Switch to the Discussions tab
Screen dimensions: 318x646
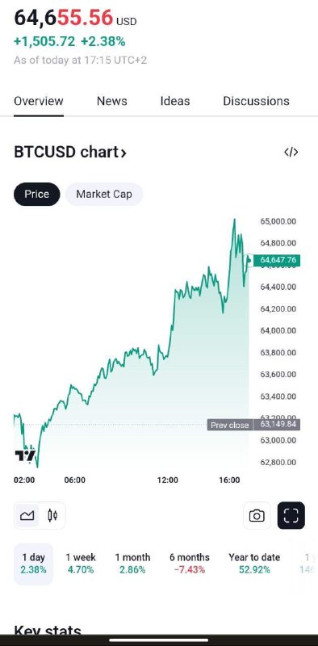[x=256, y=101]
